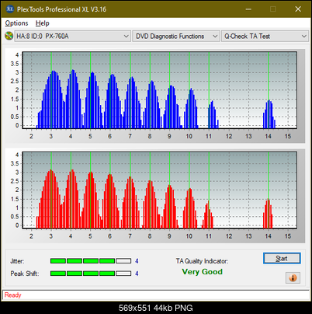The width and height of the screenshot is (312, 314).
Task: Expand the DVD Diagnostic Functions dropdown
Action: 176,37
